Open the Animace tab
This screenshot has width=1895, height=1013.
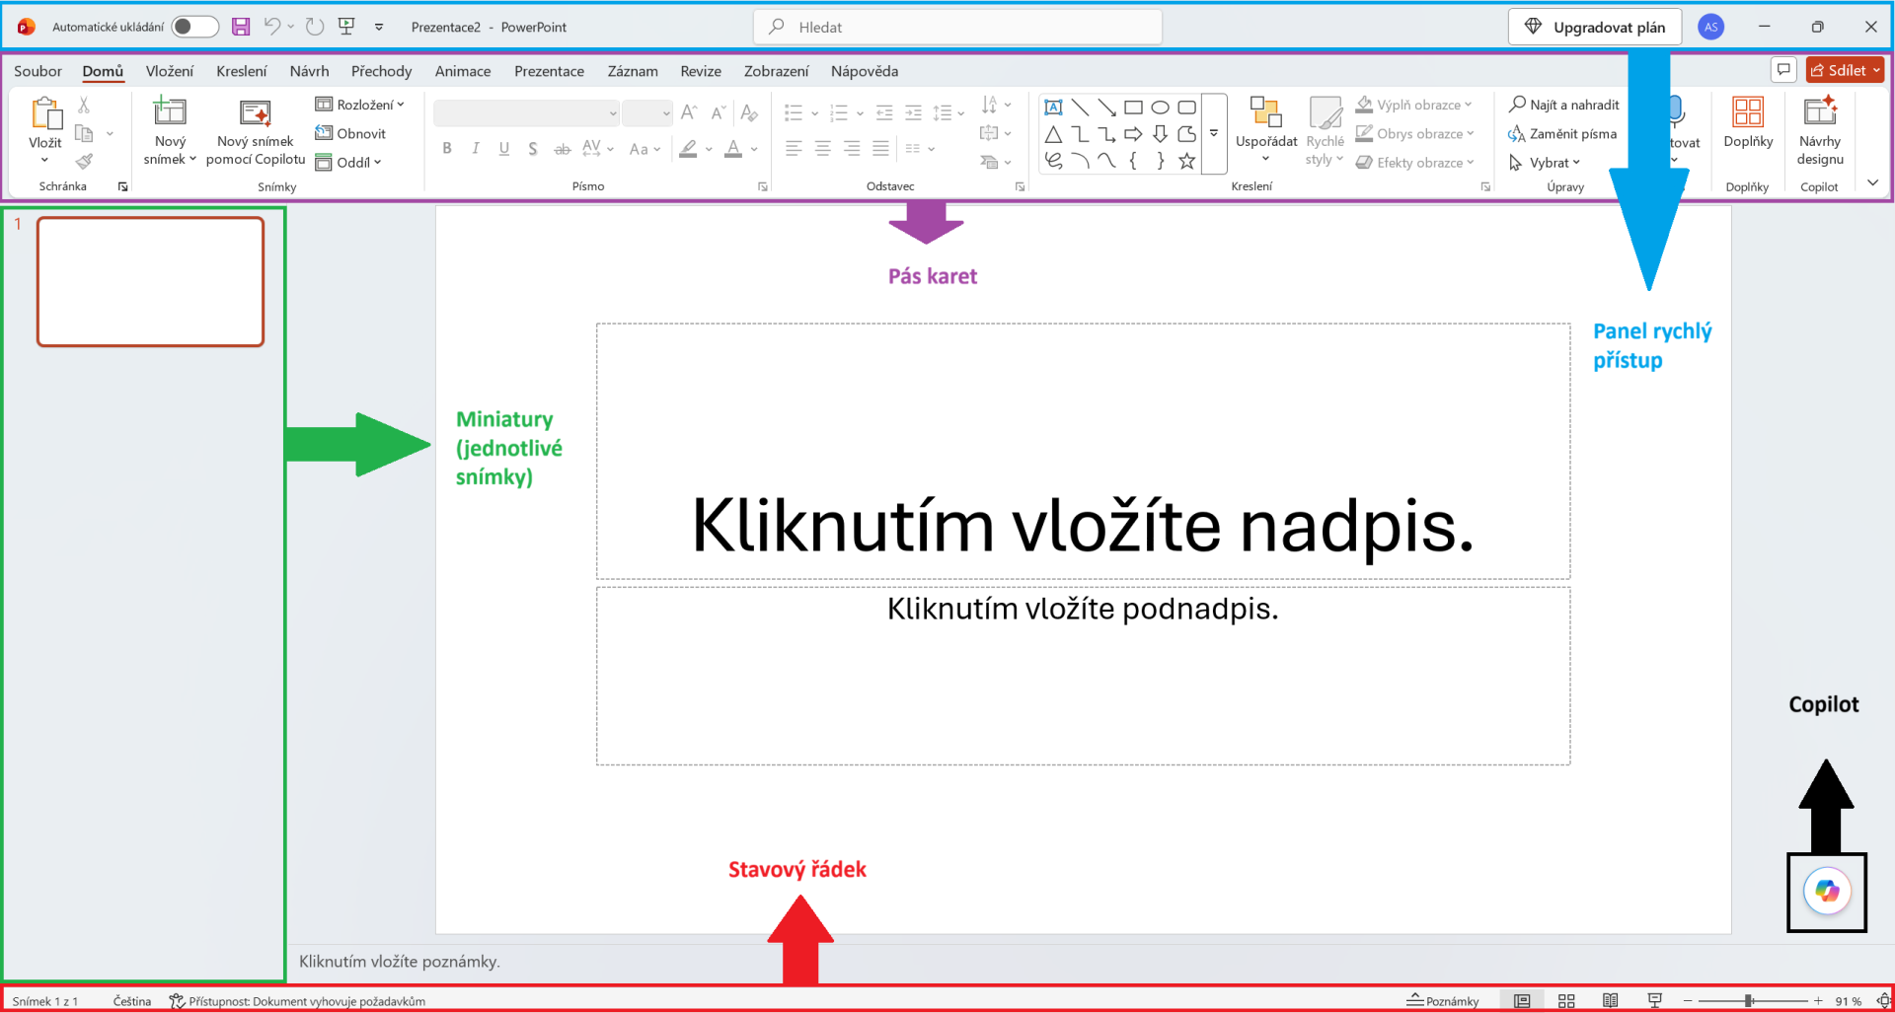[463, 71]
